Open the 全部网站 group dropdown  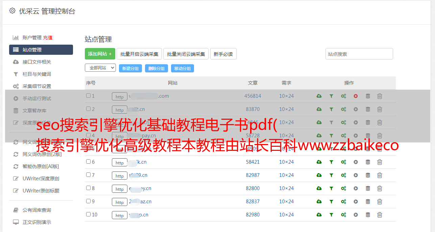click(x=100, y=68)
